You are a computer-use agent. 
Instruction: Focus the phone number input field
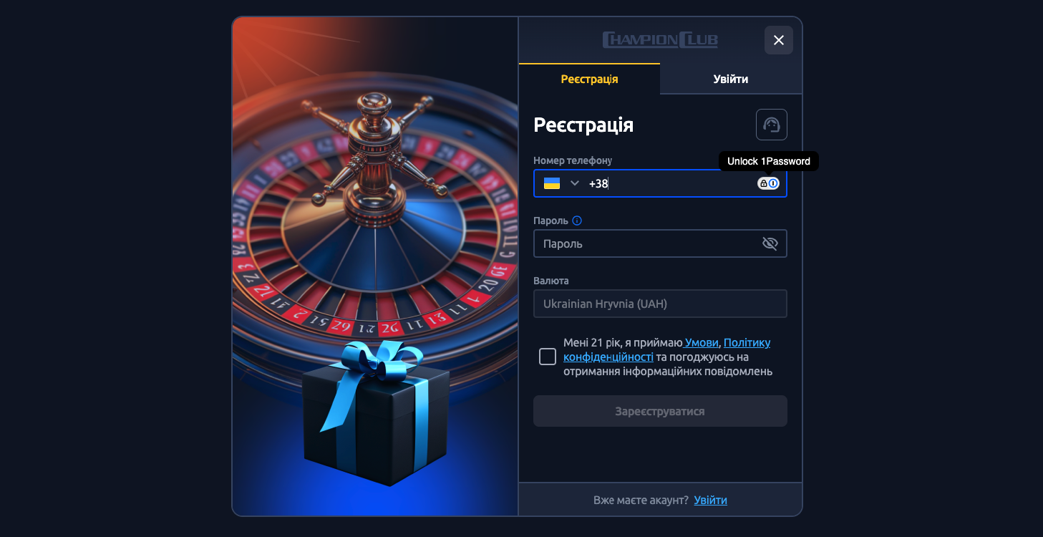click(660, 183)
